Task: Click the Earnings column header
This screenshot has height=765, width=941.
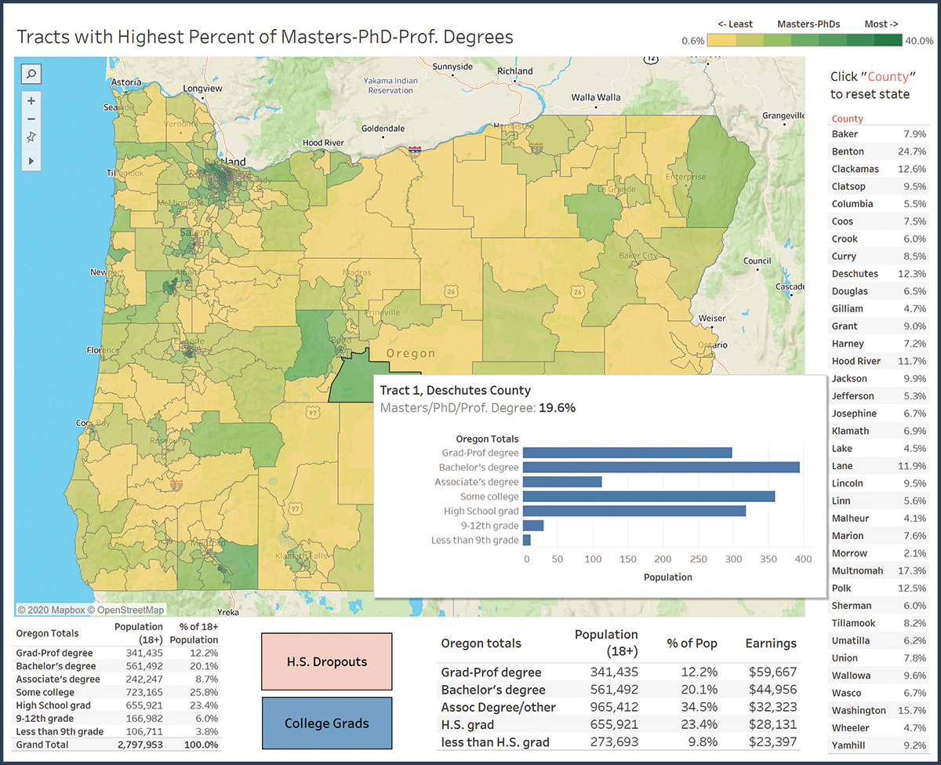Action: [771, 643]
